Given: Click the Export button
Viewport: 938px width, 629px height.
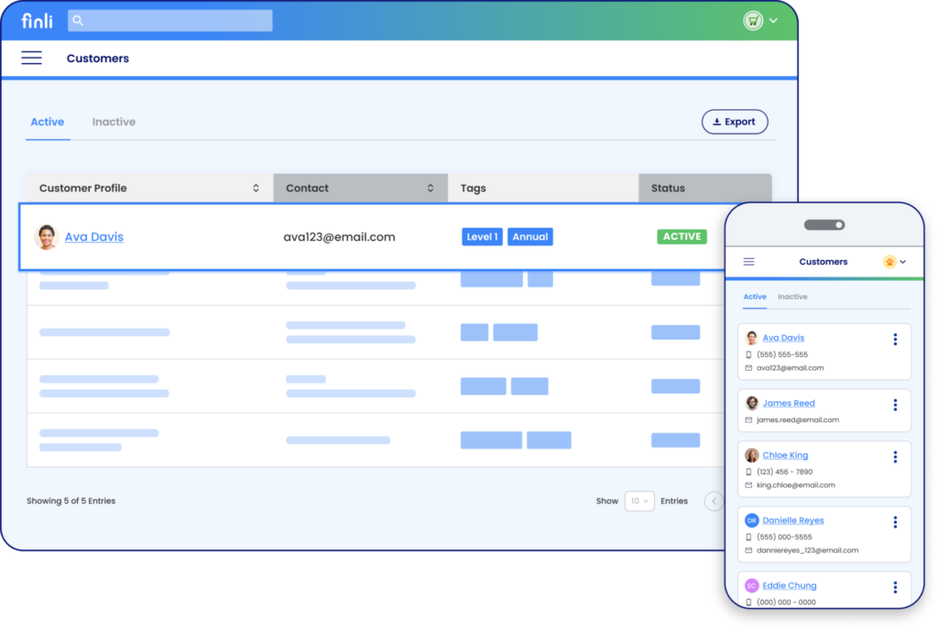Looking at the screenshot, I should 735,121.
